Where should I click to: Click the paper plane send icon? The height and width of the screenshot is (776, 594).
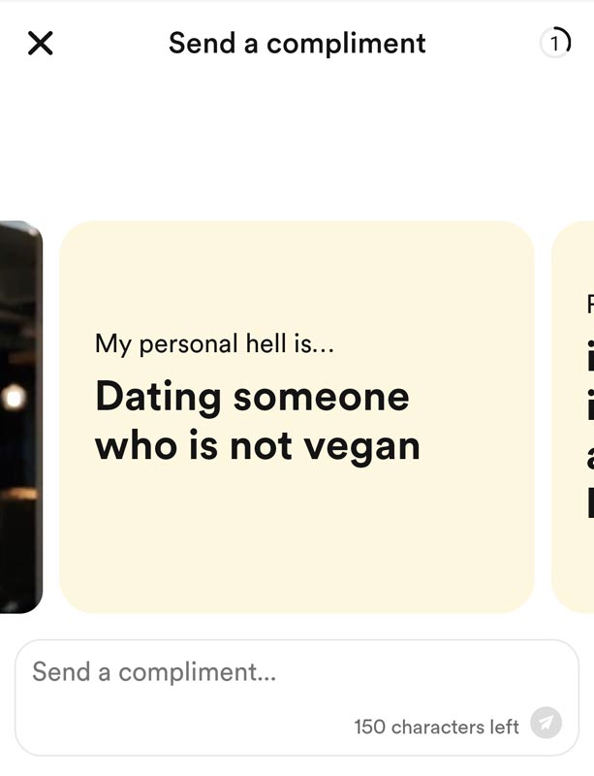click(x=546, y=723)
